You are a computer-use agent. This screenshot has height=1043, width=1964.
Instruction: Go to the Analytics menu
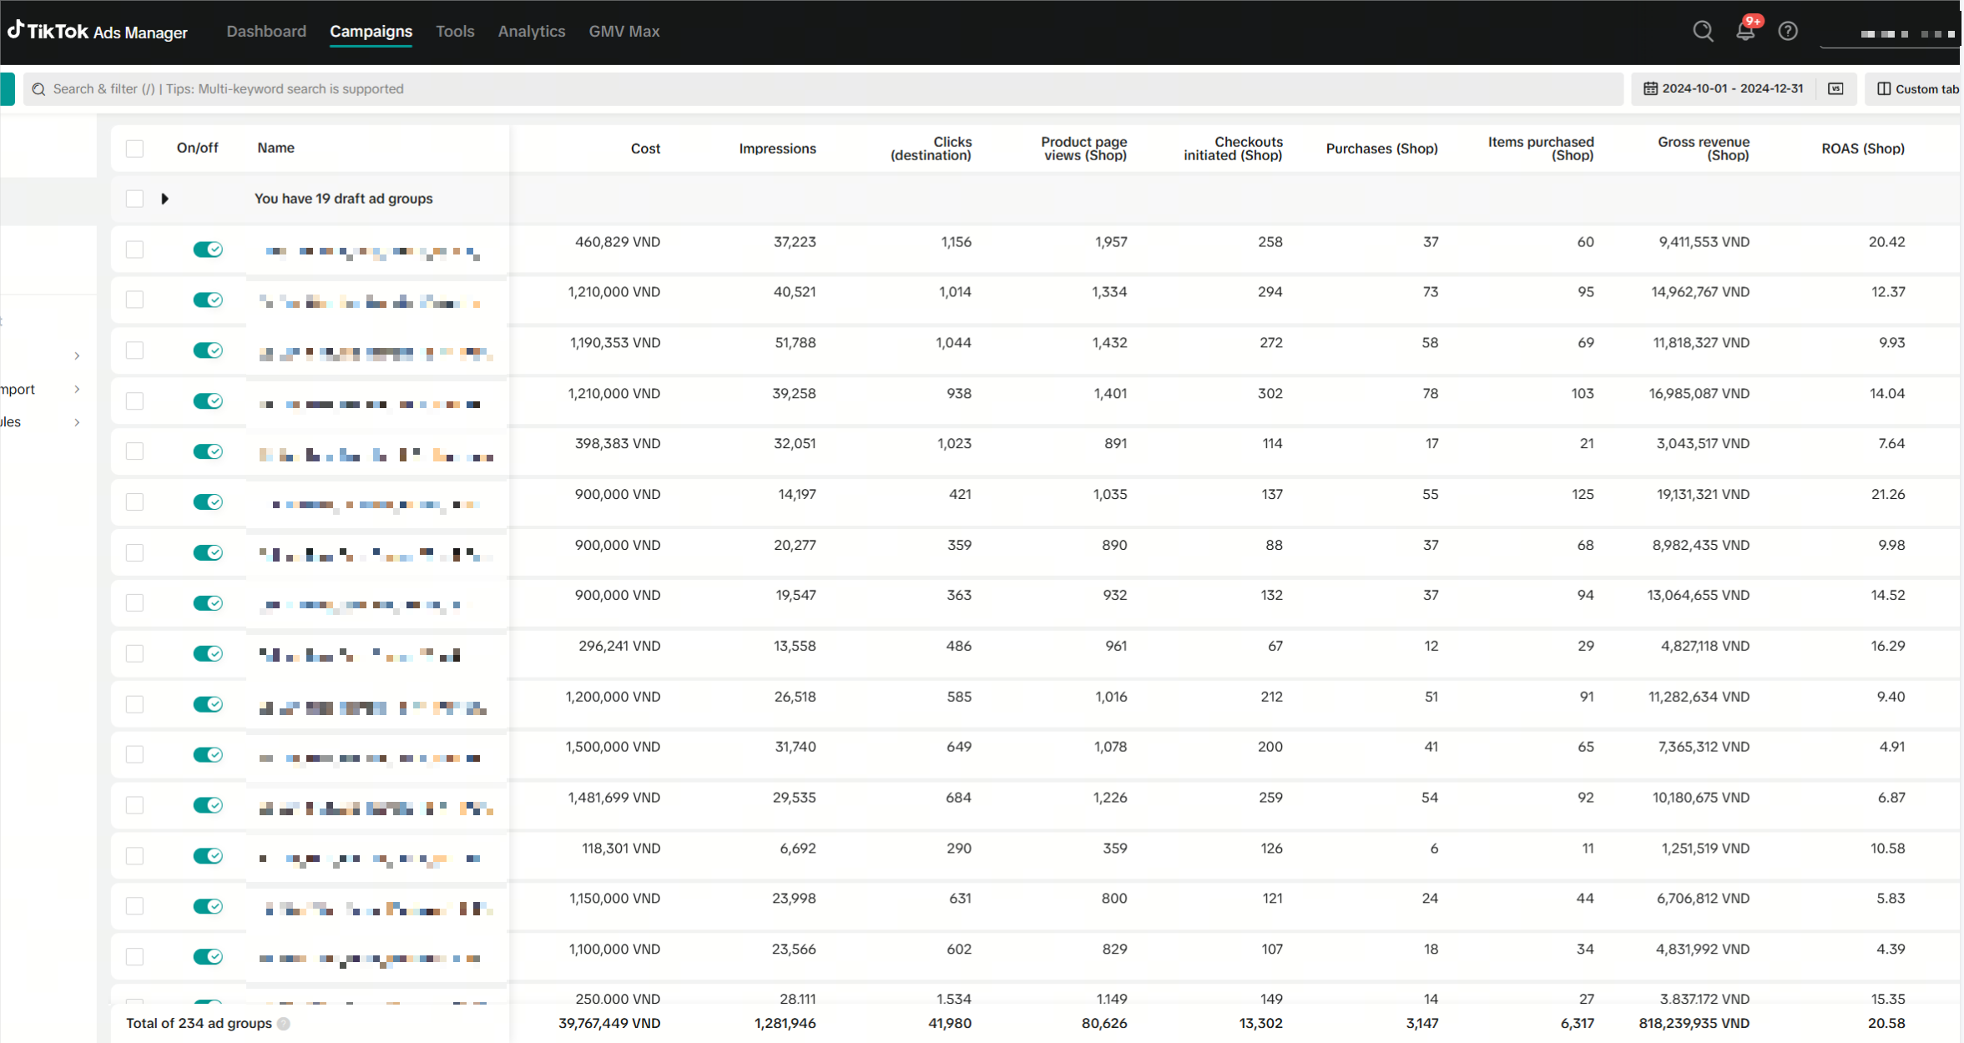tap(531, 32)
